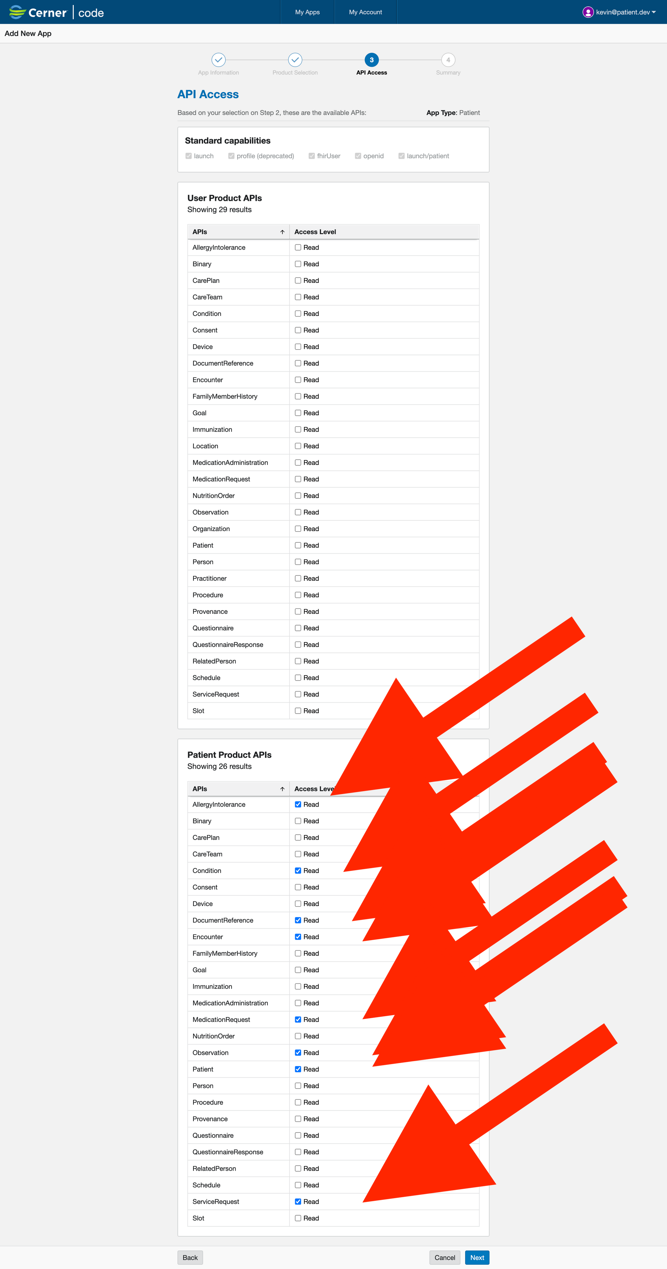Click the Cancel button to abort
Image resolution: width=667 pixels, height=1269 pixels.
click(445, 1256)
